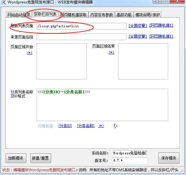Click the resize grip in status bar corner
The width and height of the screenshot is (186, 175).
coord(182,171)
